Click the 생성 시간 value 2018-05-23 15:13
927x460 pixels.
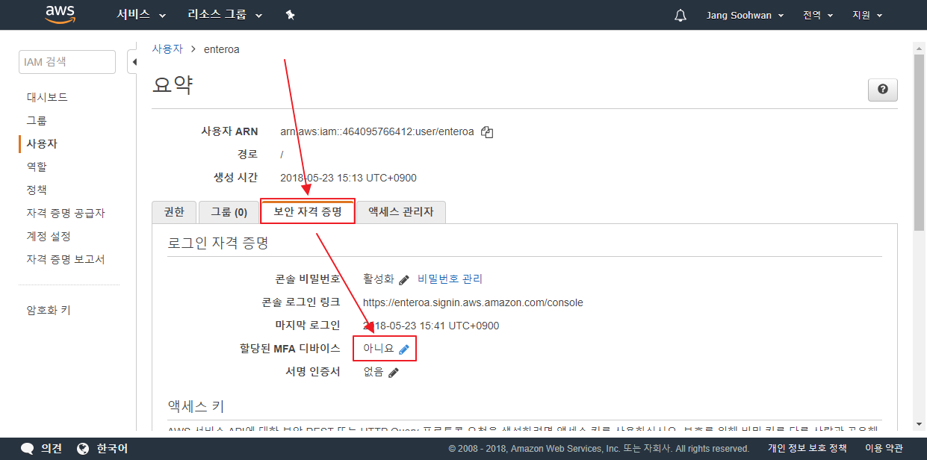(x=348, y=178)
